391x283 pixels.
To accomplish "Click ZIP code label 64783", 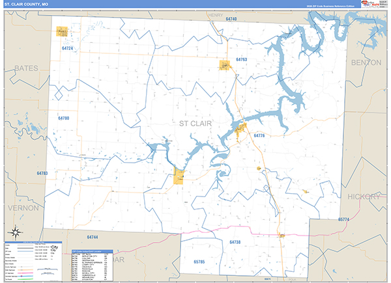I will pyautogui.click(x=42, y=173).
